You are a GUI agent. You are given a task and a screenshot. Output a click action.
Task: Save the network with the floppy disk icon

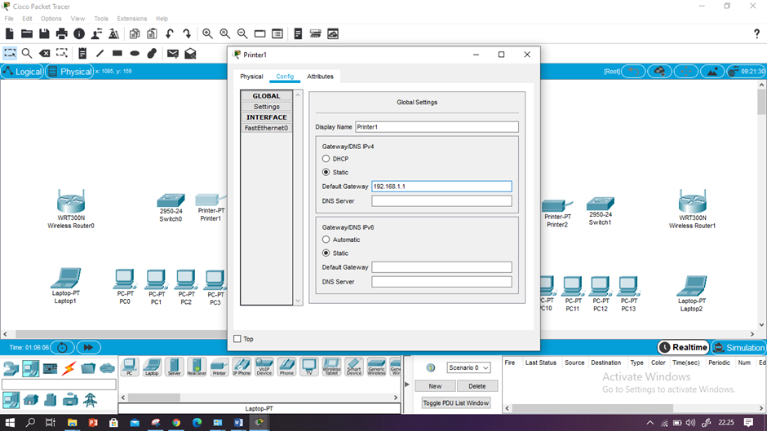click(x=44, y=33)
